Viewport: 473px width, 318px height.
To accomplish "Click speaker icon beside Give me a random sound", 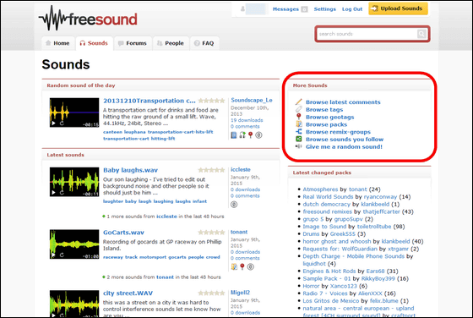I will [x=299, y=146].
